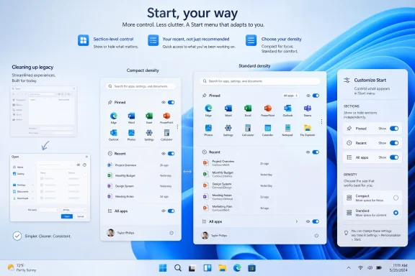
Task: Open Project Overview in Compact Recent list
Action: click(139, 165)
